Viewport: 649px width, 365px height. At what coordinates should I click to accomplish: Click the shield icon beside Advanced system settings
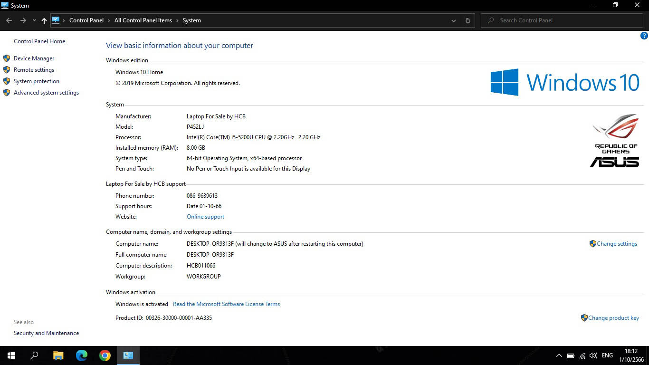7,93
